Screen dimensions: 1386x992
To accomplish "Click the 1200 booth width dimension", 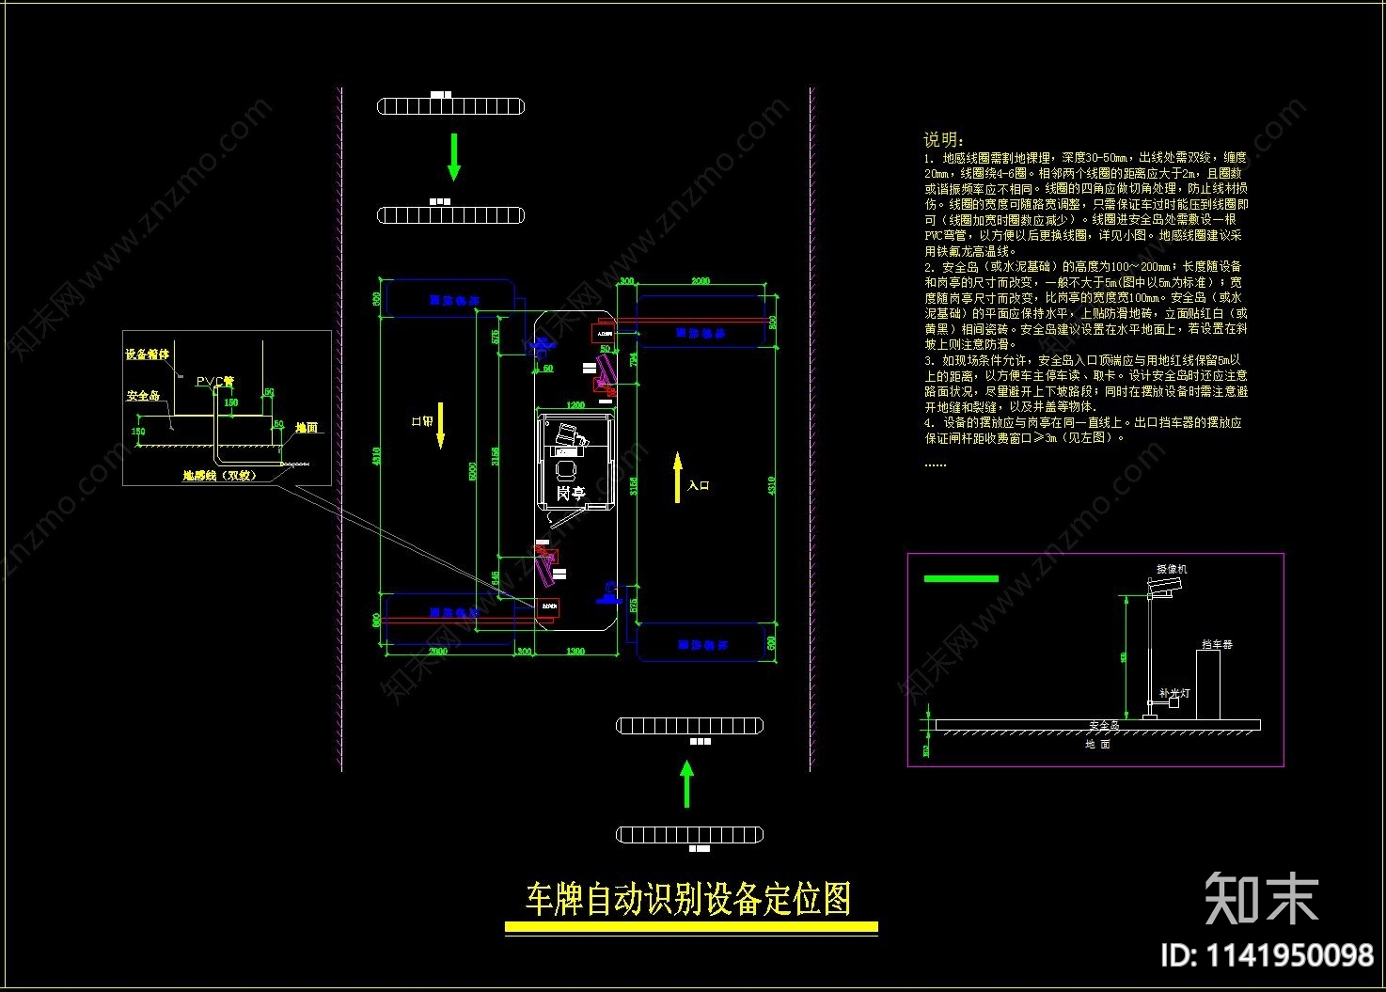I will 575,405.
